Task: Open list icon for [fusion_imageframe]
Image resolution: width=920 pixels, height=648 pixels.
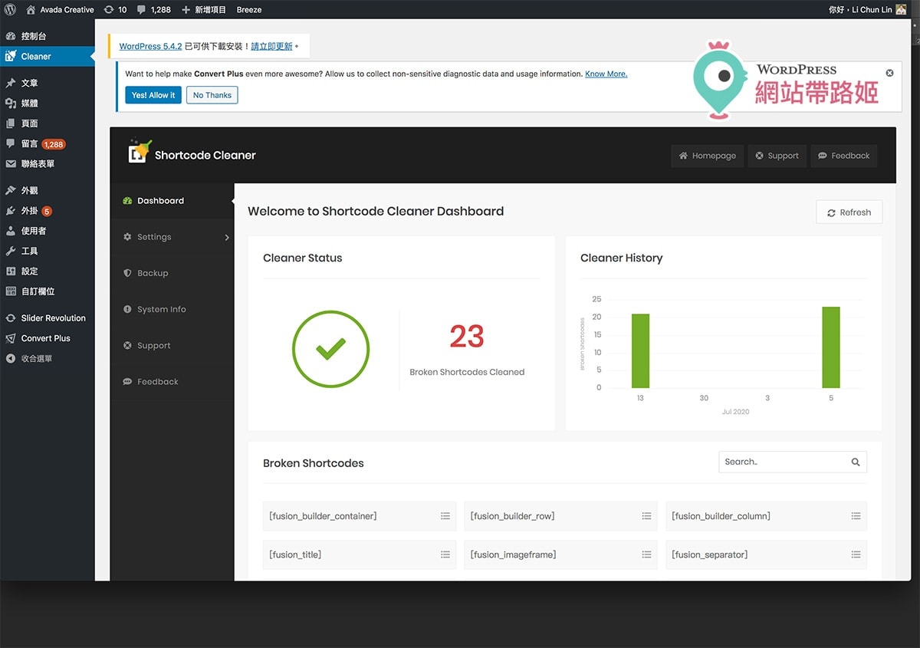Action: (x=646, y=554)
